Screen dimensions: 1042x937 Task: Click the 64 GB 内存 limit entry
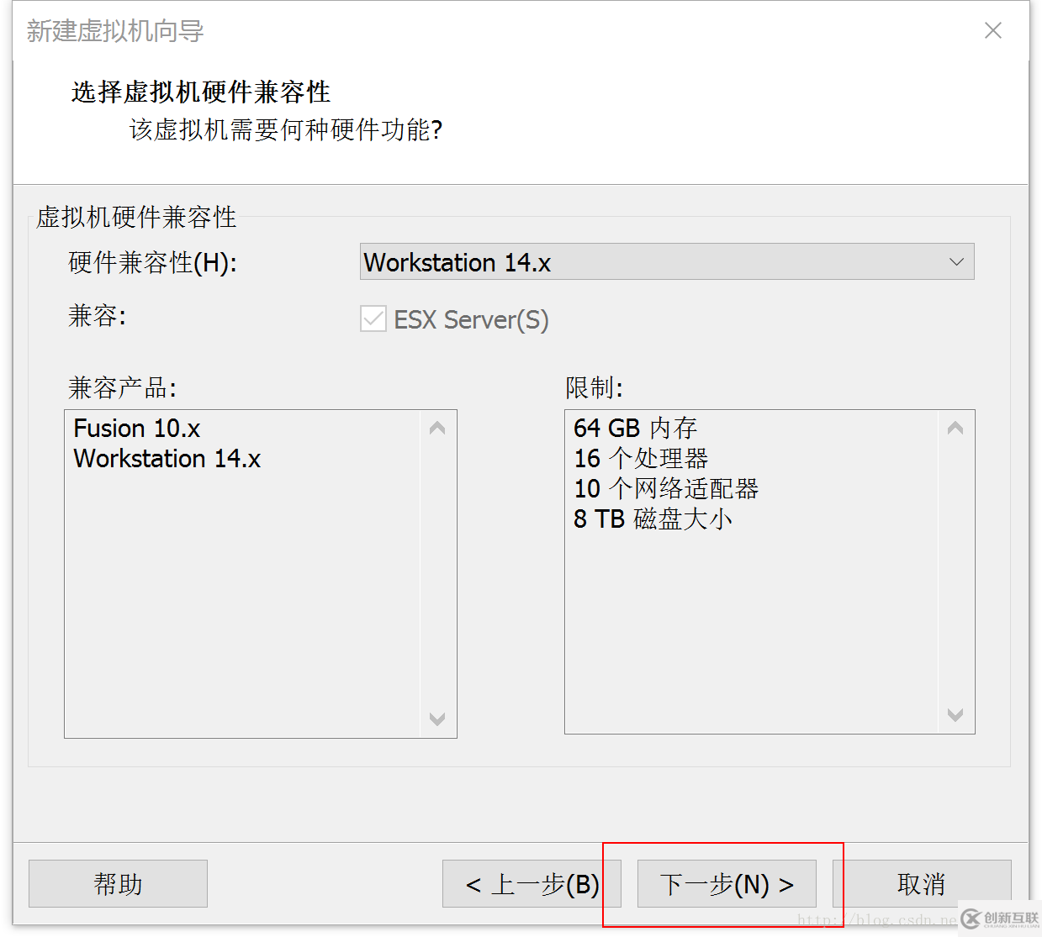click(635, 428)
